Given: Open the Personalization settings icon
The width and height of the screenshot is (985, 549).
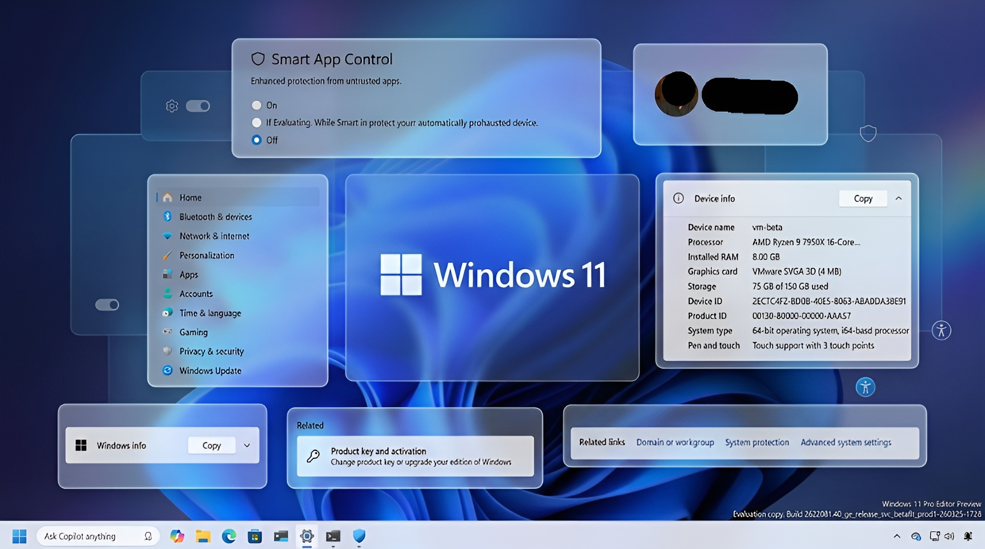Looking at the screenshot, I should coord(167,255).
